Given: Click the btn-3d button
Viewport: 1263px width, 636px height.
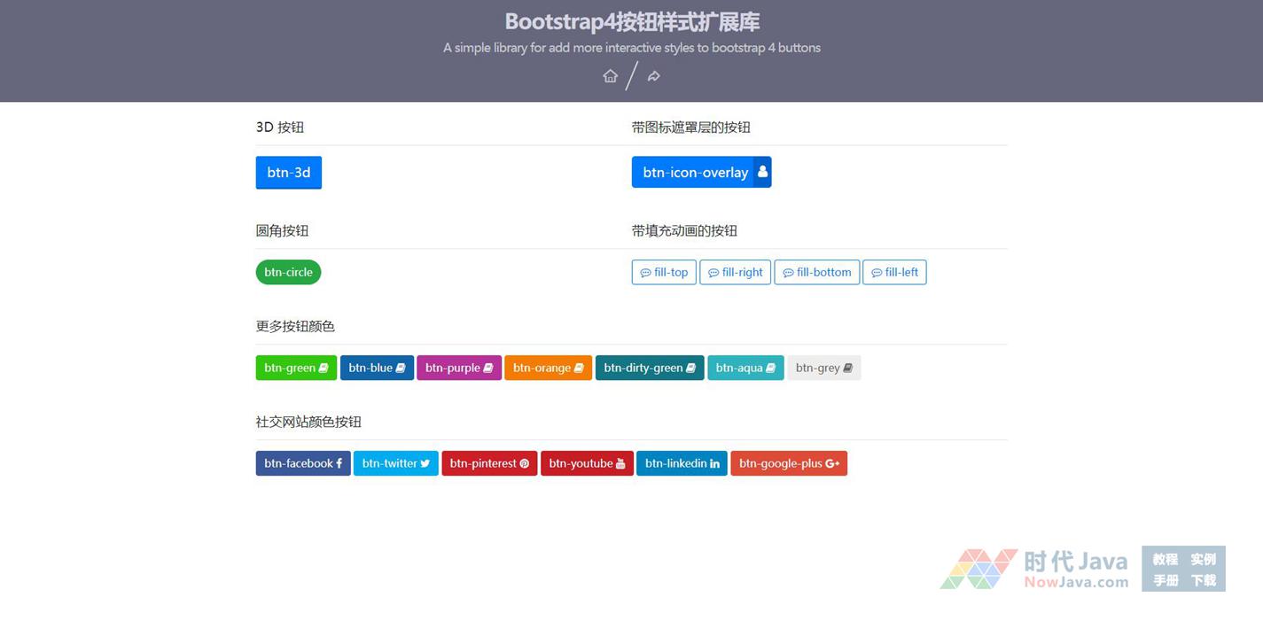Looking at the screenshot, I should [289, 173].
